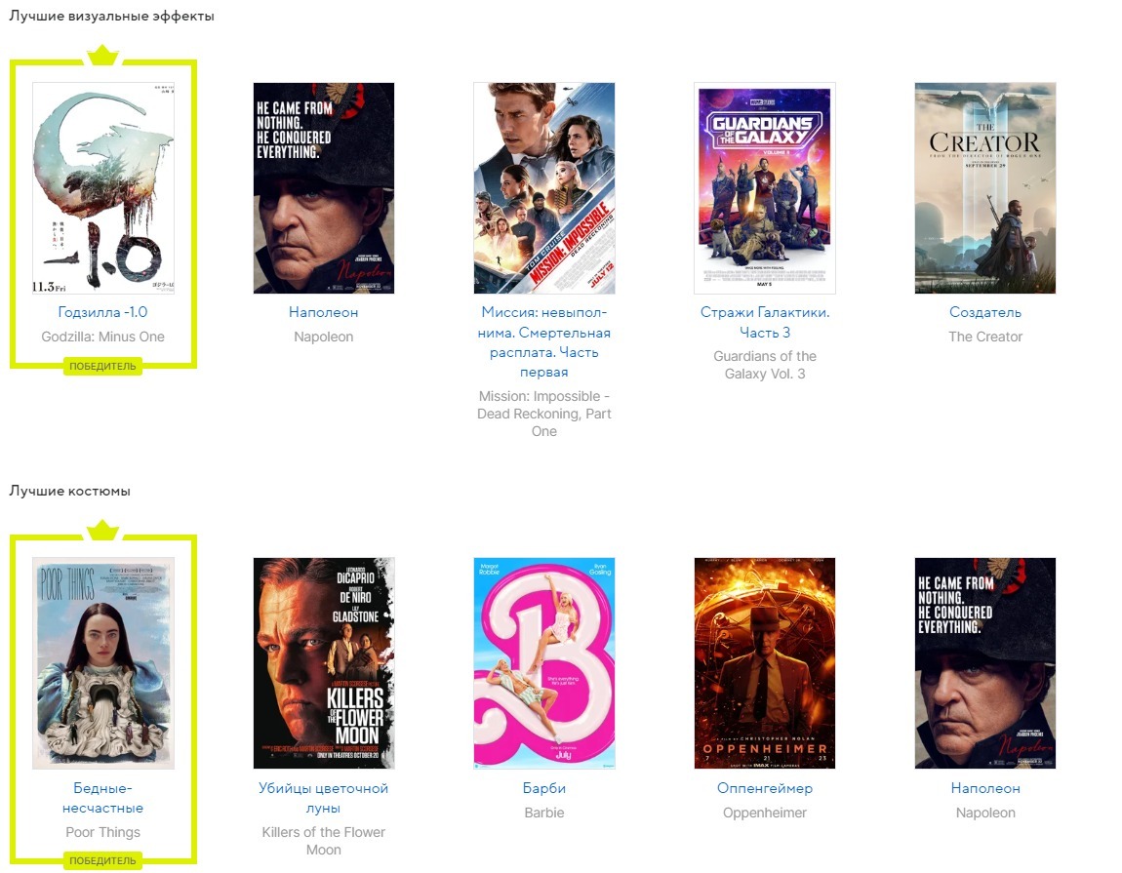Open the Оппенгеймер title link
This screenshot has height=873, width=1122.
pyautogui.click(x=764, y=788)
